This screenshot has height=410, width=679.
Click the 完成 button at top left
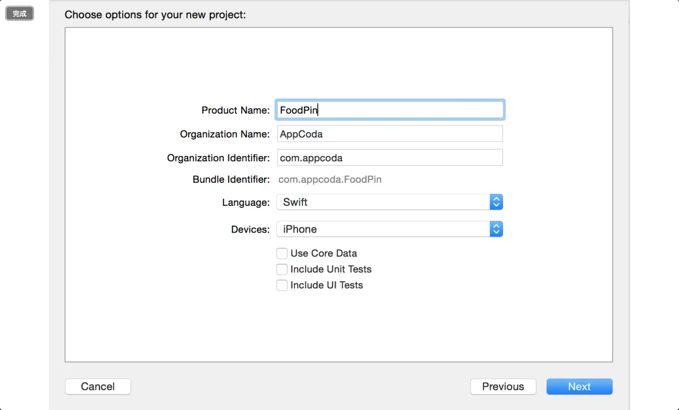pyautogui.click(x=19, y=14)
